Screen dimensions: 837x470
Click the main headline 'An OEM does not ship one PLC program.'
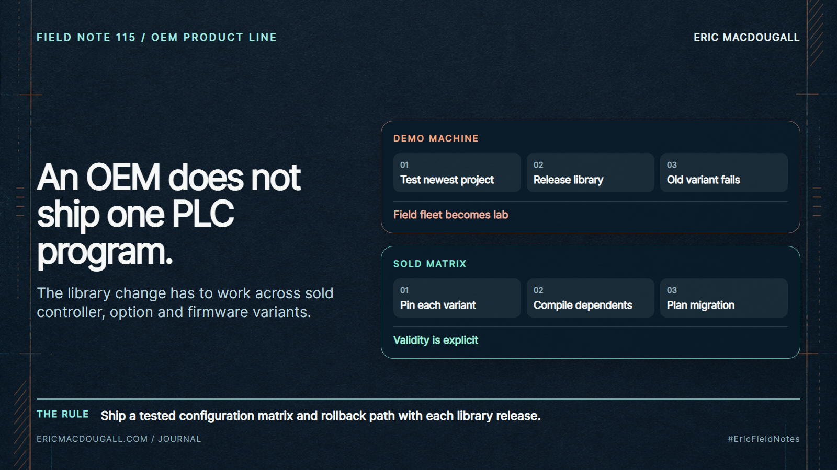pyautogui.click(x=168, y=215)
